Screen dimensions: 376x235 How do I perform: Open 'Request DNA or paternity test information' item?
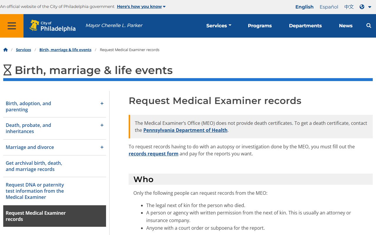(x=35, y=191)
